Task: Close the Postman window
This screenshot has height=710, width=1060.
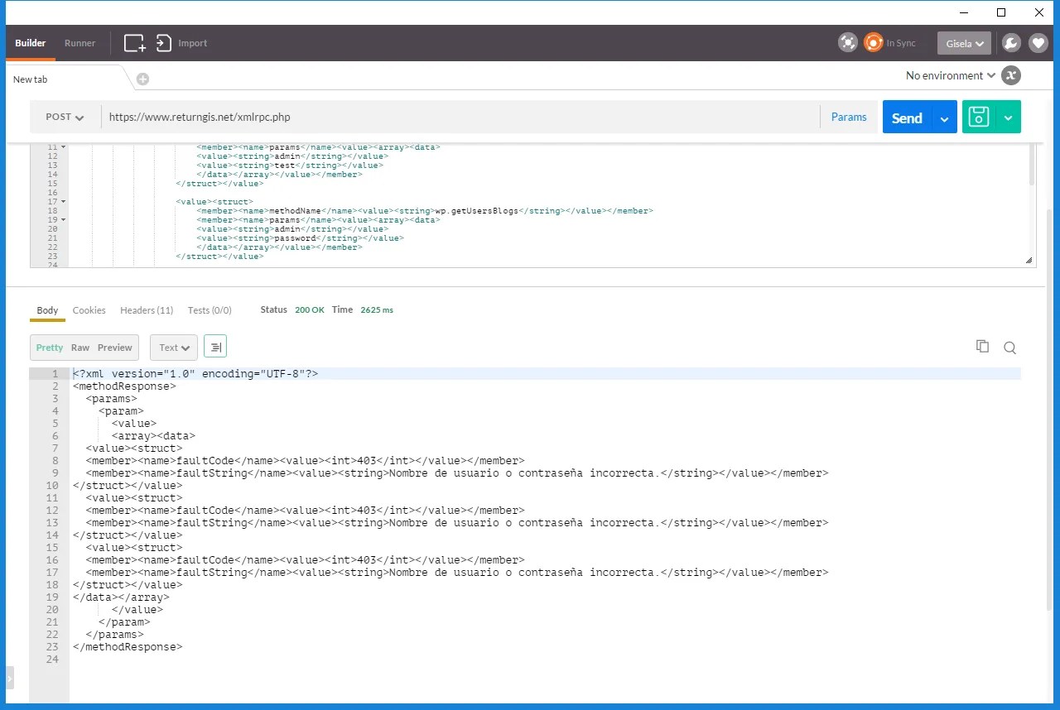Action: point(1039,12)
